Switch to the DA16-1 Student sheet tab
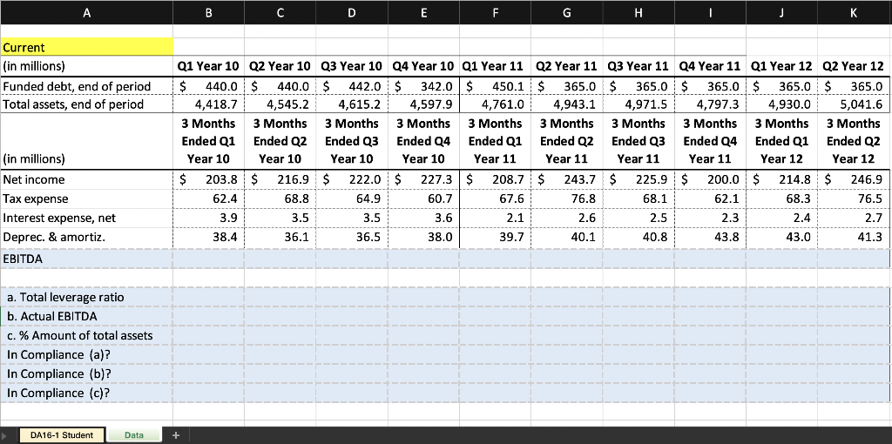Image resolution: width=892 pixels, height=444 pixels. (x=62, y=435)
